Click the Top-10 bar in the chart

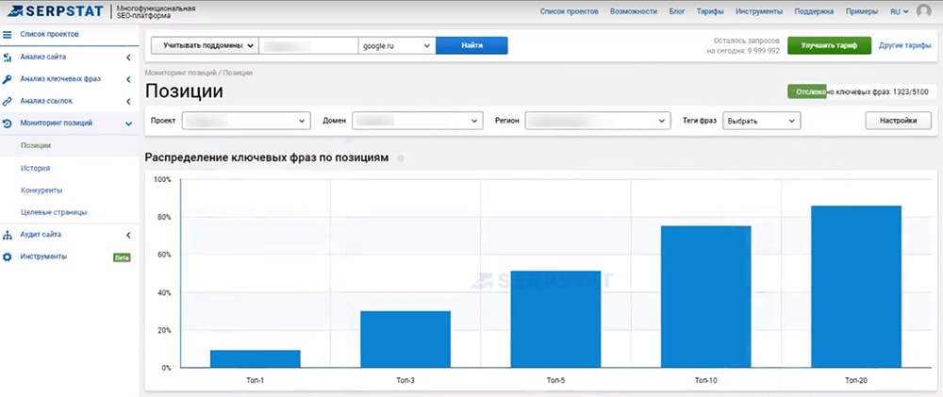[x=705, y=296]
